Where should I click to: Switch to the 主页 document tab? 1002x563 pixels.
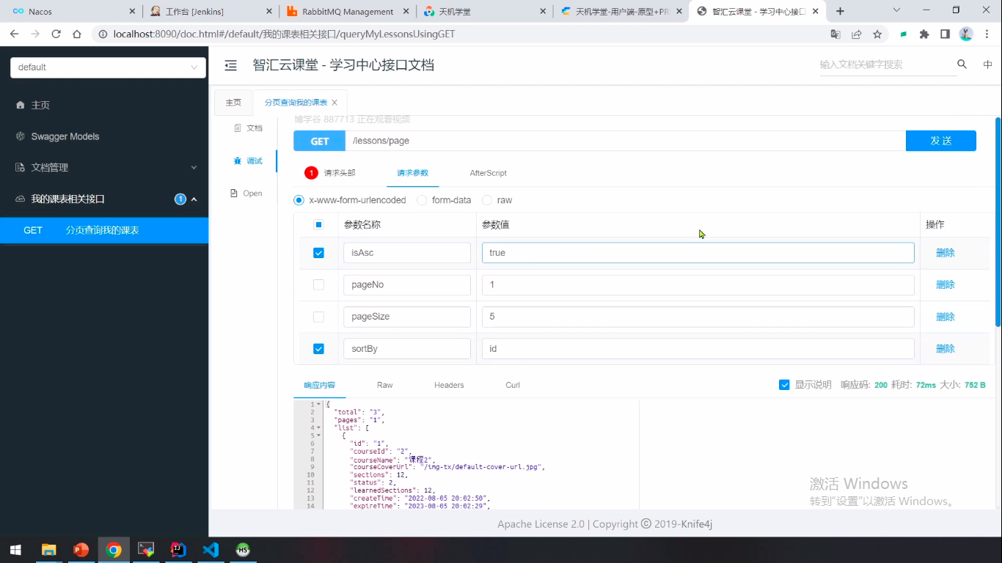[233, 103]
